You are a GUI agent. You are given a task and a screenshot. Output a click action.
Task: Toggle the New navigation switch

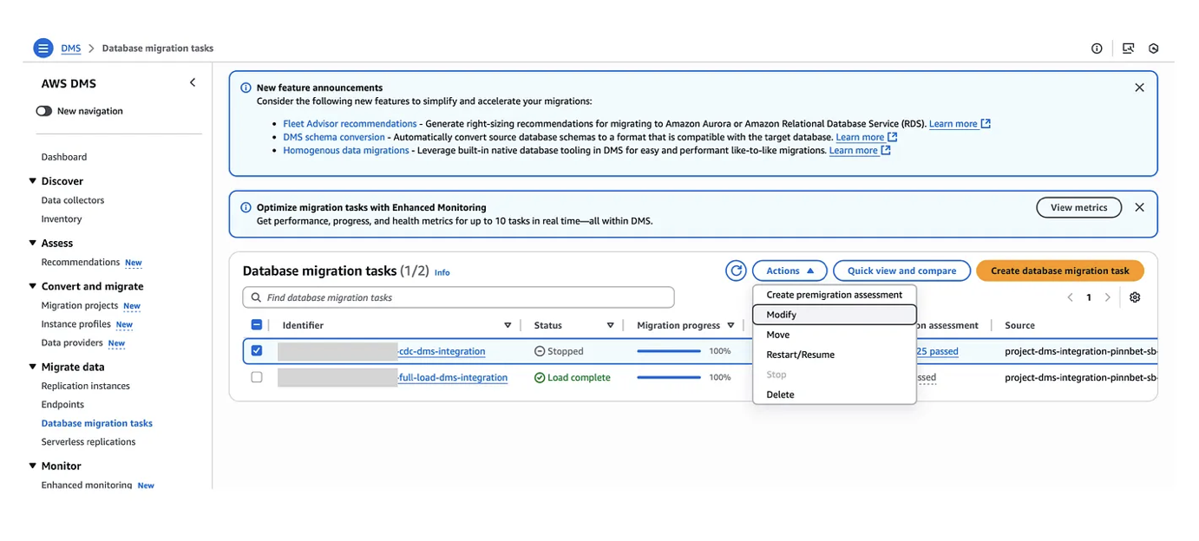pos(43,111)
